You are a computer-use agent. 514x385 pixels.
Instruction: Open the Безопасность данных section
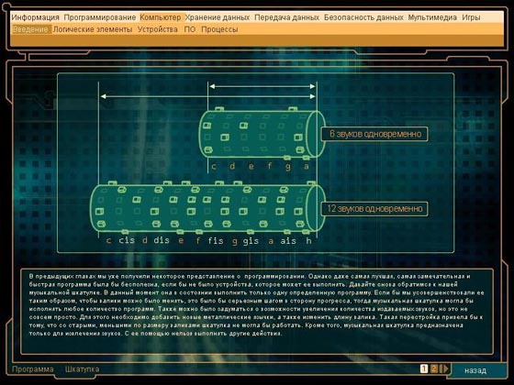[363, 17]
